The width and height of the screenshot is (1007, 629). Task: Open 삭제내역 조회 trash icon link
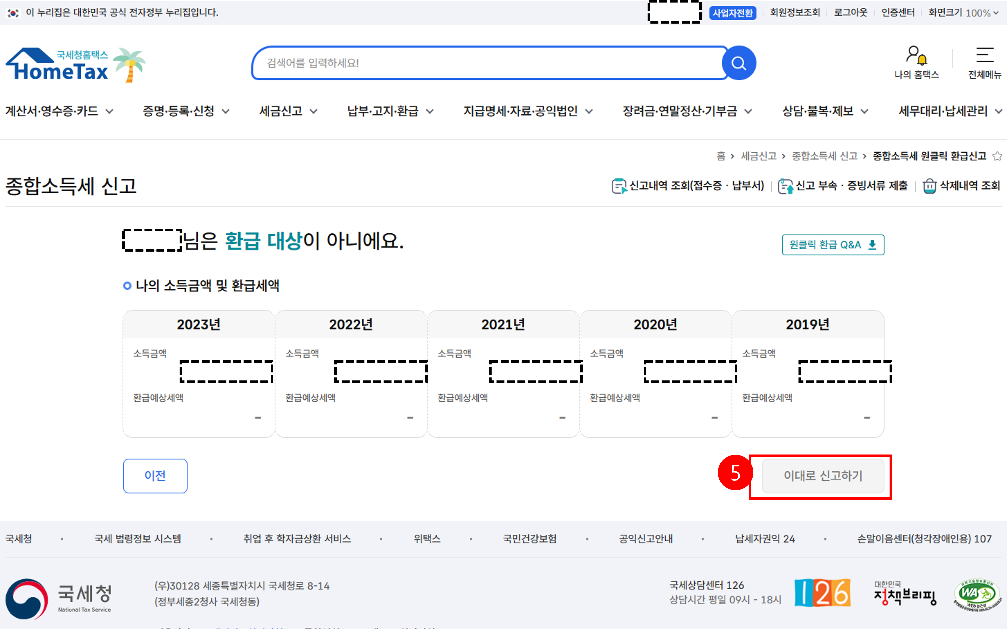click(x=929, y=186)
